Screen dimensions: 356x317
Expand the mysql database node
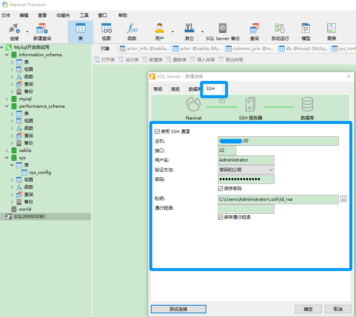tap(7, 99)
